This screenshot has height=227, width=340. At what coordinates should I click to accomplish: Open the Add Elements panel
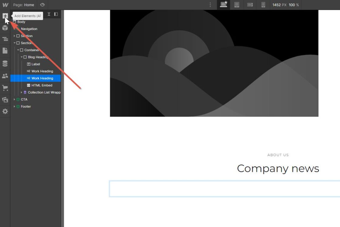[x=5, y=15]
